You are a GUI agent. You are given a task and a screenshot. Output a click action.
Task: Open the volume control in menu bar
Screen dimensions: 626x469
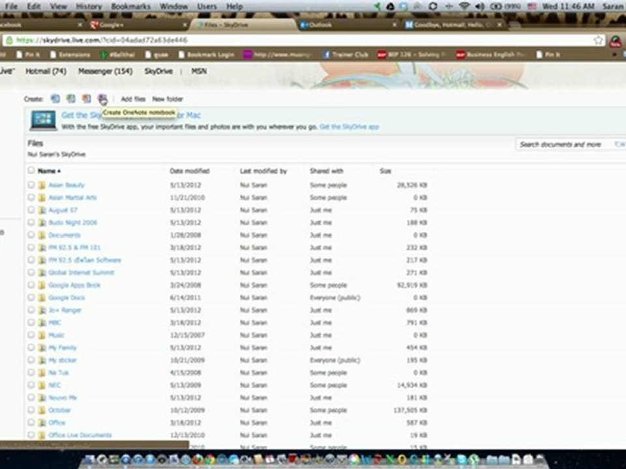(x=480, y=7)
